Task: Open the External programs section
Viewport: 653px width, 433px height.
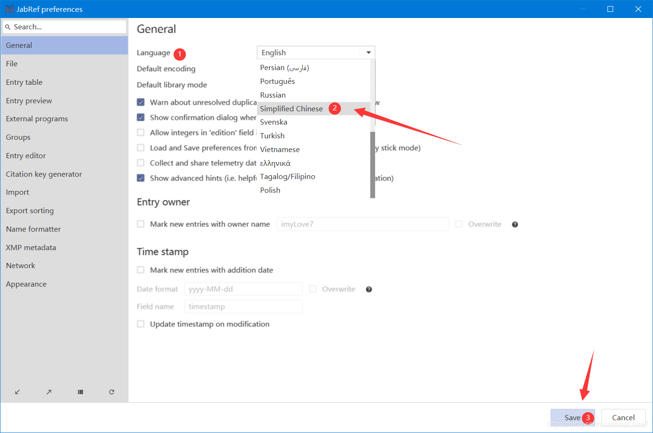Action: coord(64,119)
